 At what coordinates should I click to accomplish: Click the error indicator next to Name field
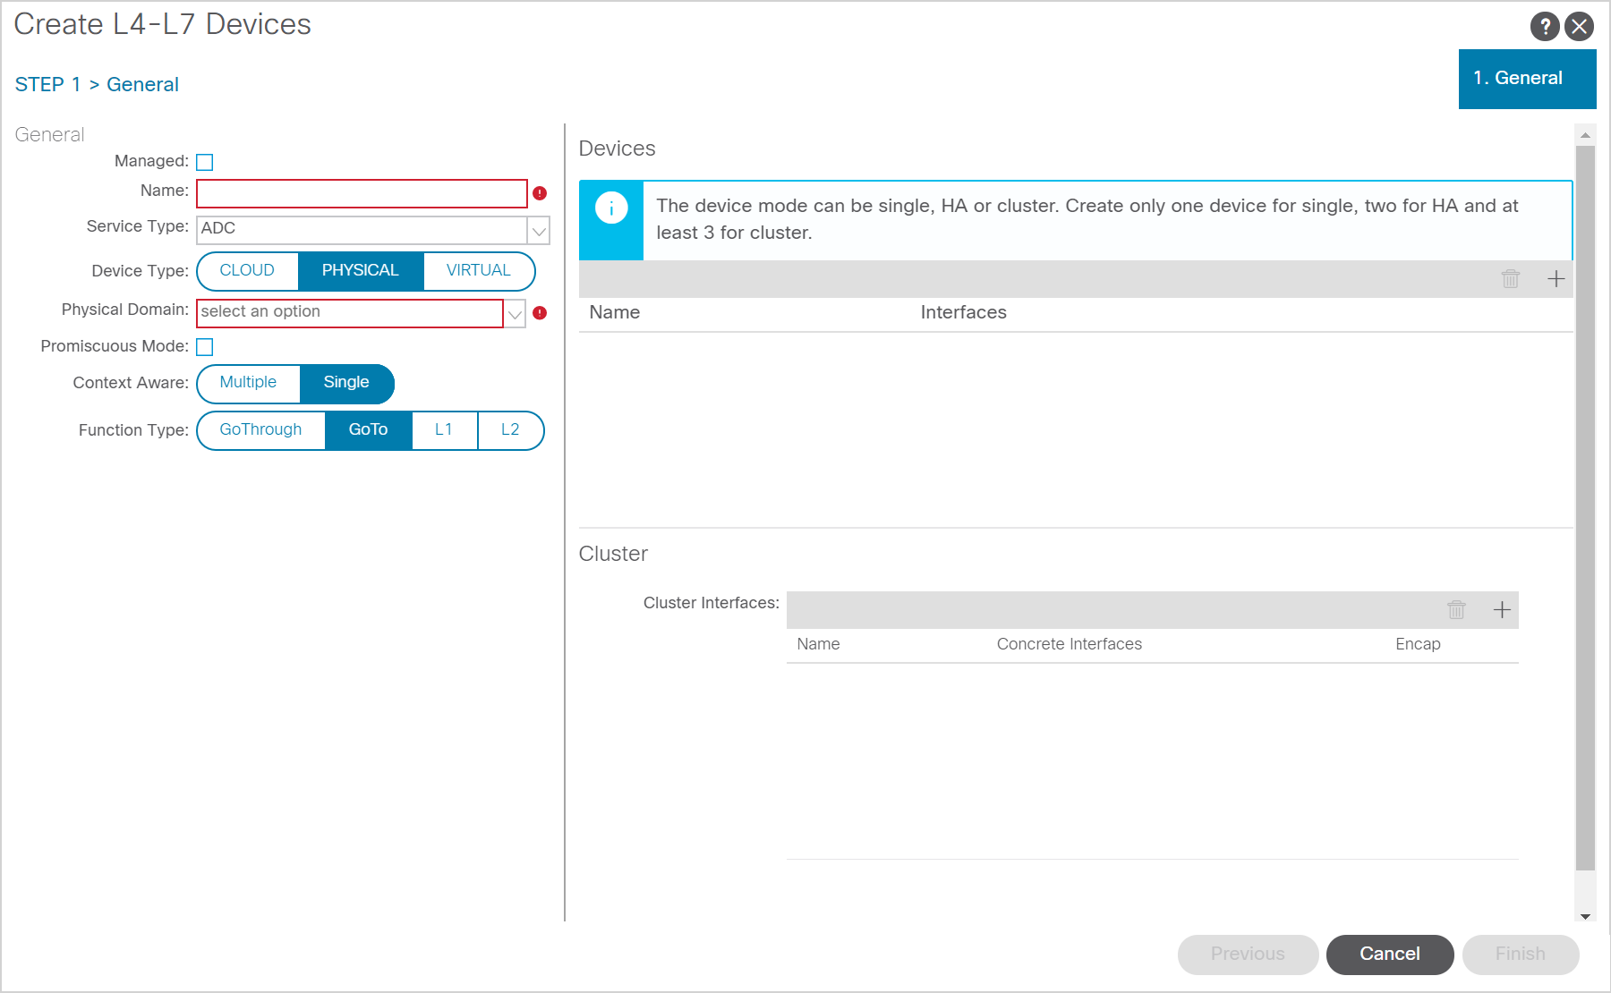(540, 193)
